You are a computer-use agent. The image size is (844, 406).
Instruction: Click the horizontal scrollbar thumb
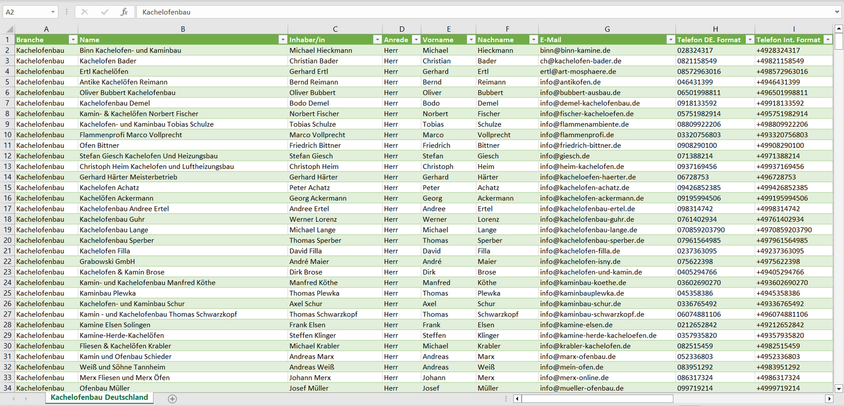[x=597, y=398]
